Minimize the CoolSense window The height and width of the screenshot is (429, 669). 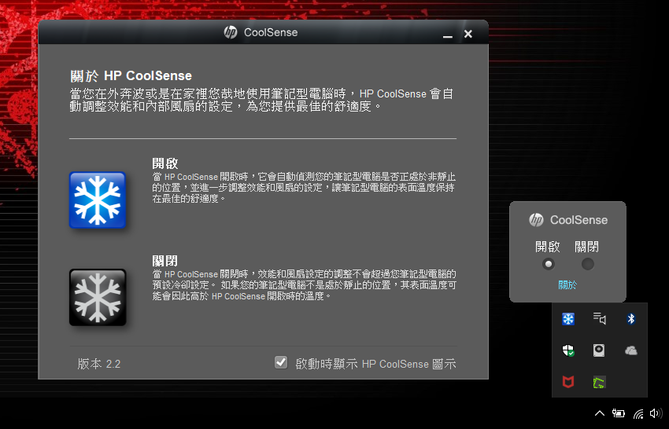(x=448, y=35)
